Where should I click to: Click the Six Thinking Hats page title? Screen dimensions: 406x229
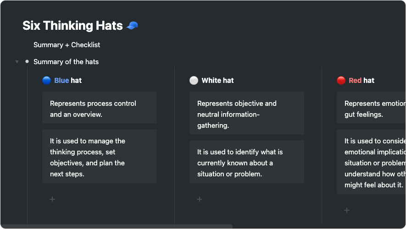tap(72, 26)
